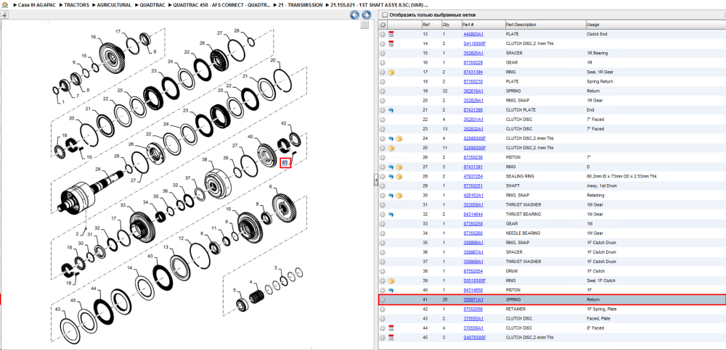Open part number link 87350251

[473, 186]
